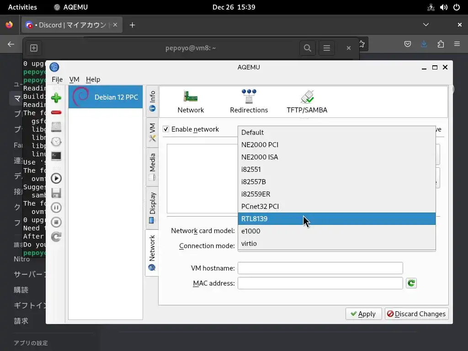Choose NE2000 PCI card model
The height and width of the screenshot is (351, 468).
click(337, 145)
